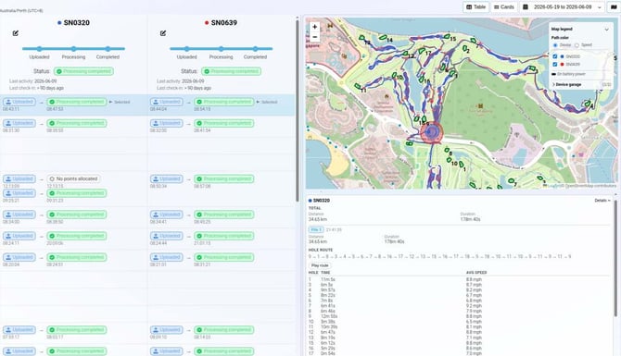Click SN0639 Uploaded badge at 08:32:00
Screen dimensions: 621x356
pos(167,123)
